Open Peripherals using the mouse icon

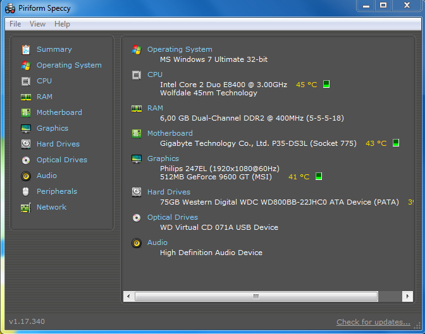point(26,191)
